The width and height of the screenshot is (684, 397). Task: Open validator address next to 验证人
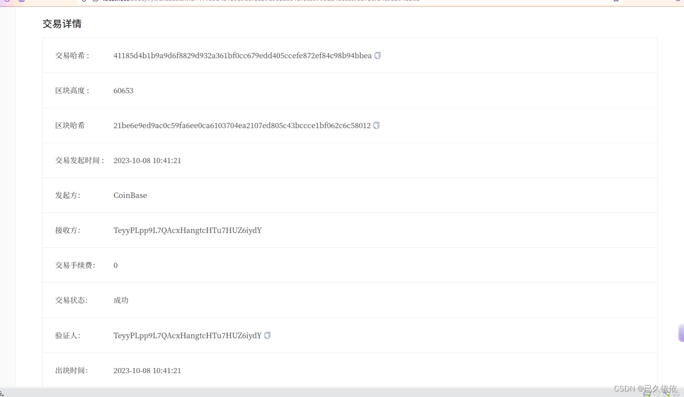[x=187, y=335]
